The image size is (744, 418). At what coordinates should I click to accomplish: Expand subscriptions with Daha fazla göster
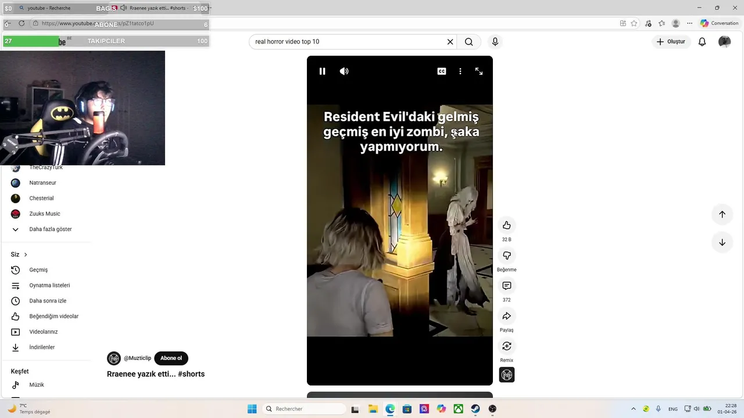click(x=51, y=229)
